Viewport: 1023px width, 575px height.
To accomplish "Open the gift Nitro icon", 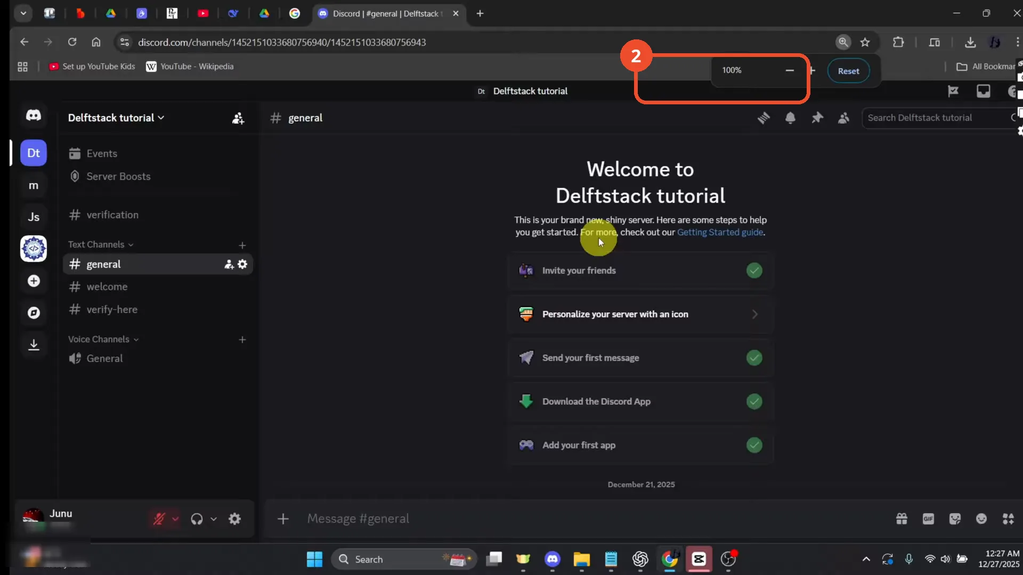I will (902, 519).
